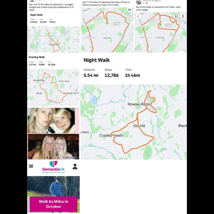The image size is (214, 214).
Task: Toggle the 3D map view button
Action: 129,10
